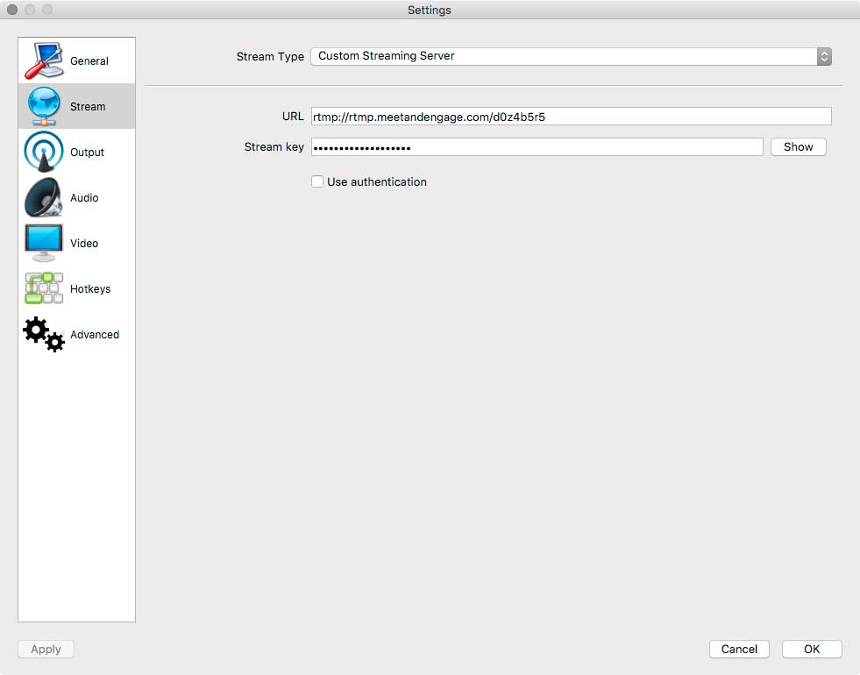Image resolution: width=860 pixels, height=675 pixels.
Task: Close the Settings window
Action: pos(12,10)
